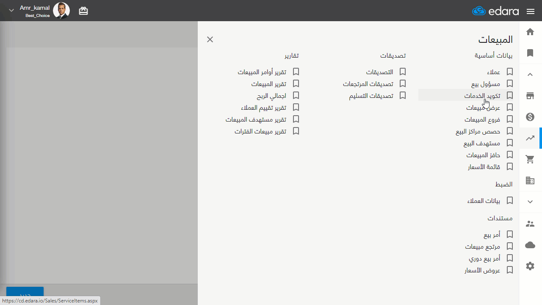
Task: Toggle bookmark next to تقرير المبيعات
Action: click(296, 84)
